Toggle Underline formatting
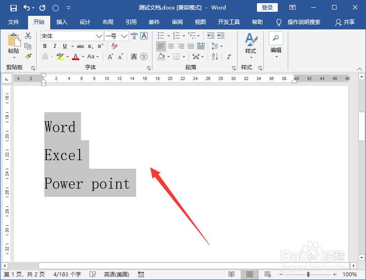366x280 pixels. point(65,46)
